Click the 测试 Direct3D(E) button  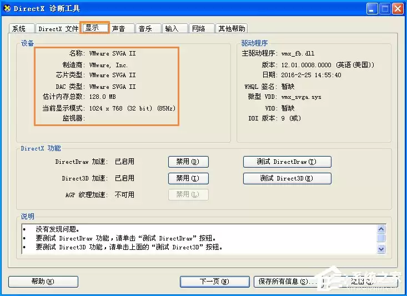[287, 178]
